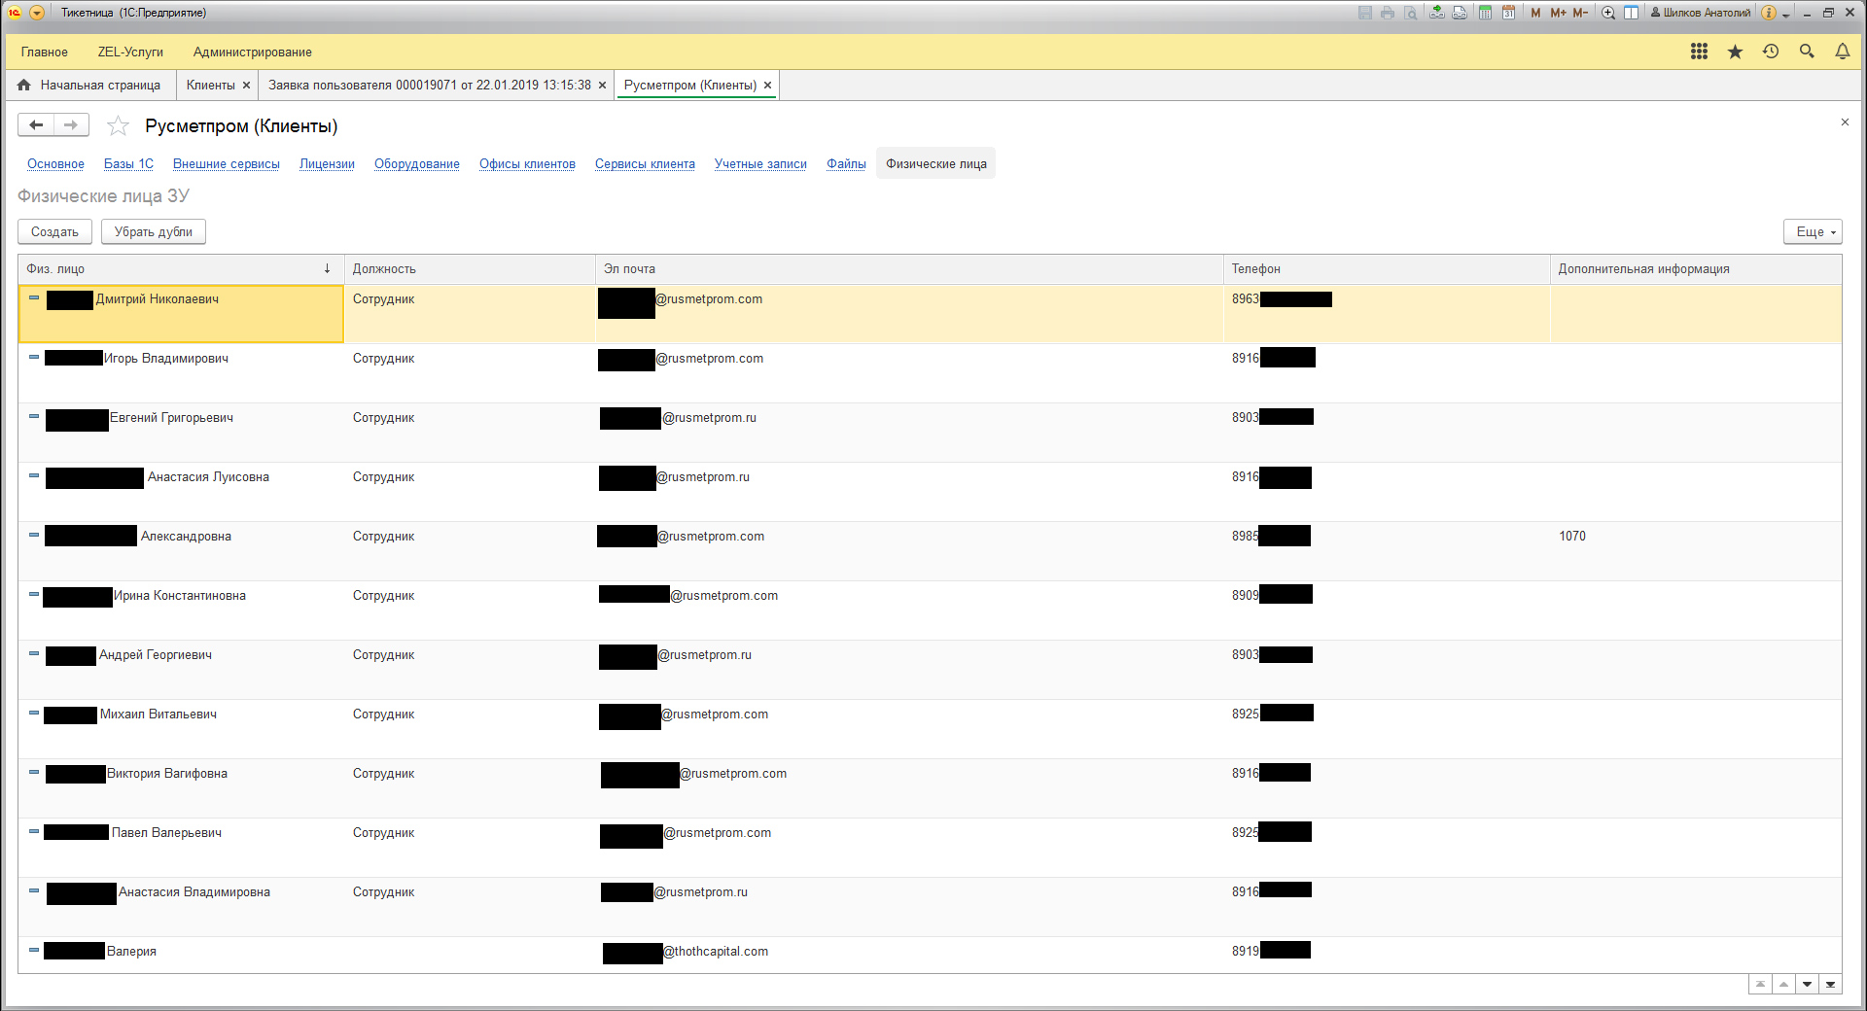Open the Администрирование section
The width and height of the screenshot is (1867, 1011).
[252, 52]
